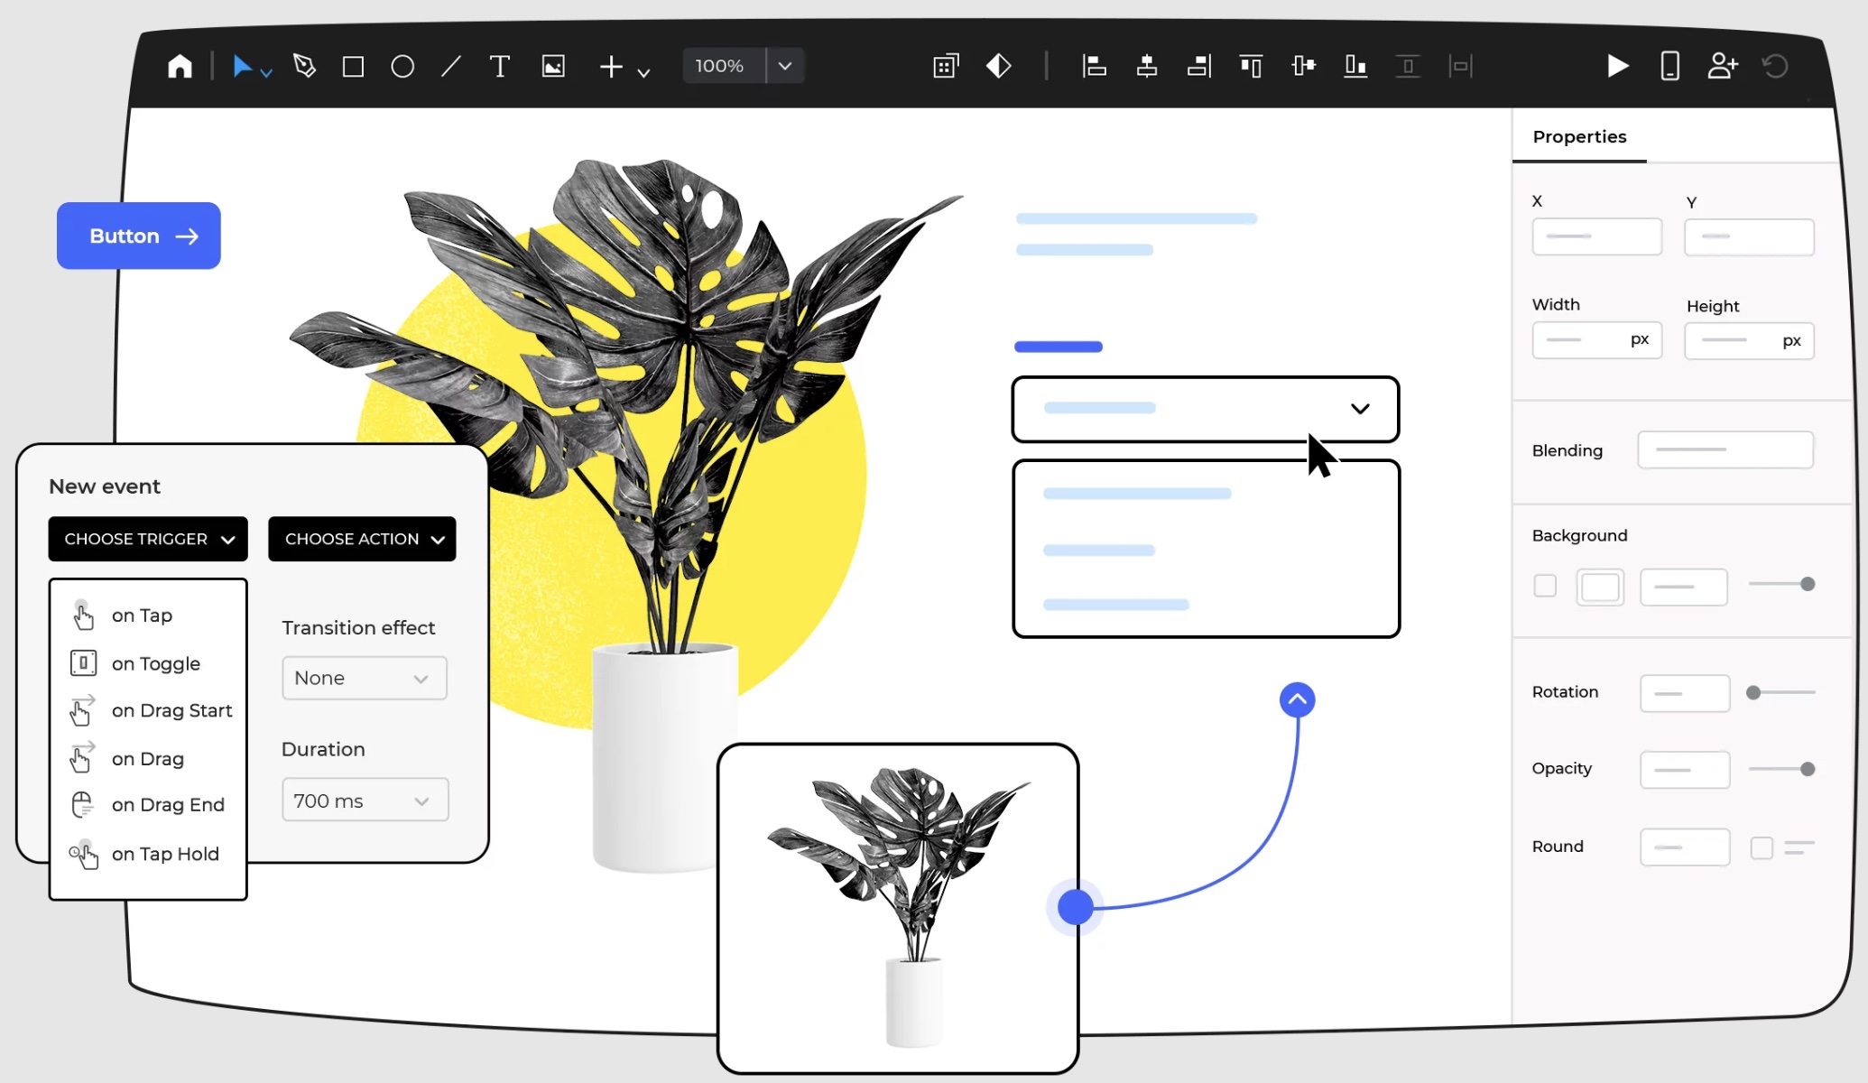
Task: Select the Home/canvas tool
Action: [x=178, y=64]
